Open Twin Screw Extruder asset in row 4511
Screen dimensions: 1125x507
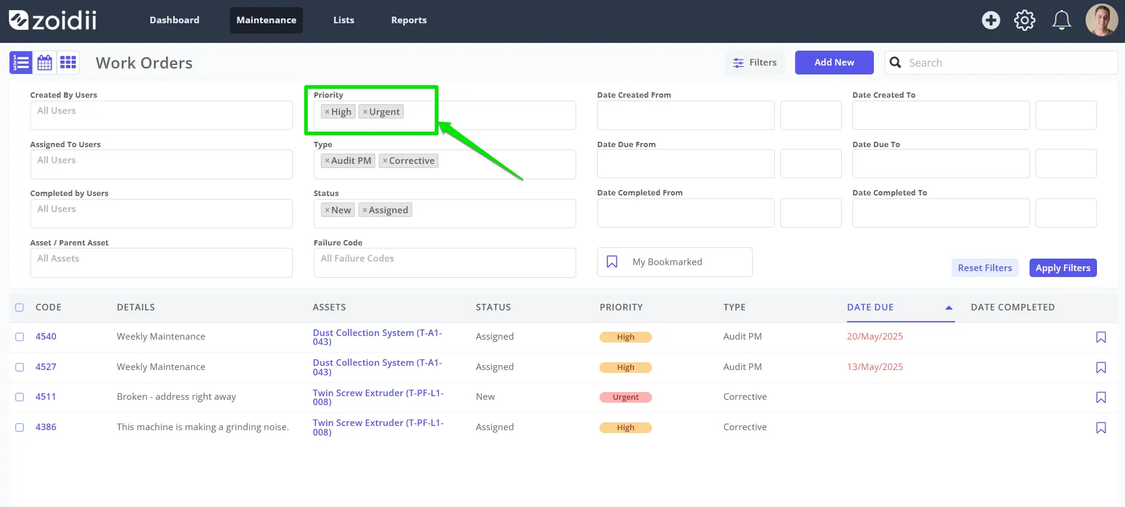point(378,397)
